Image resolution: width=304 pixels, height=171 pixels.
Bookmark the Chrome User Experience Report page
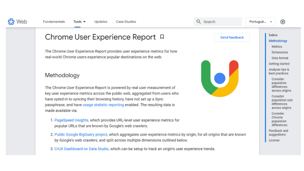click(x=162, y=37)
